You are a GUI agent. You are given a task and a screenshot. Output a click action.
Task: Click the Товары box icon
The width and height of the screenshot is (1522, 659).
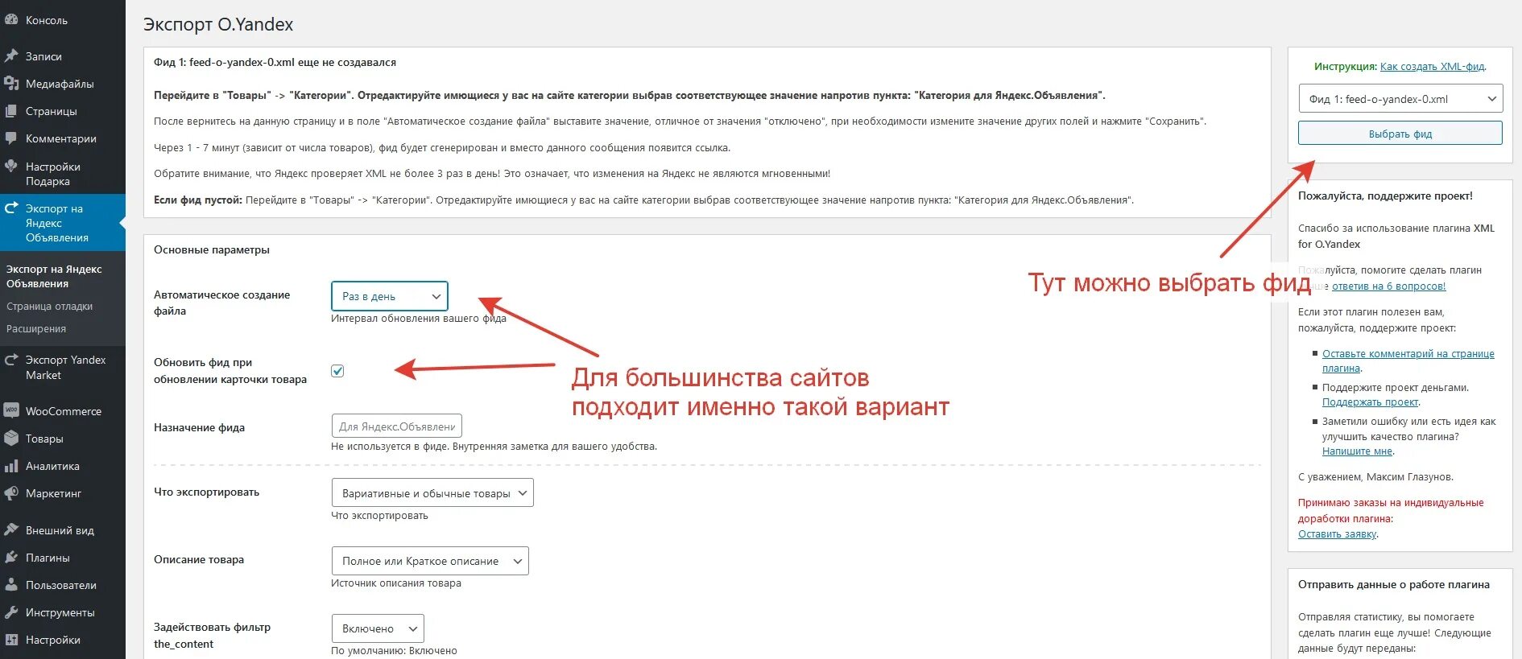(11, 439)
